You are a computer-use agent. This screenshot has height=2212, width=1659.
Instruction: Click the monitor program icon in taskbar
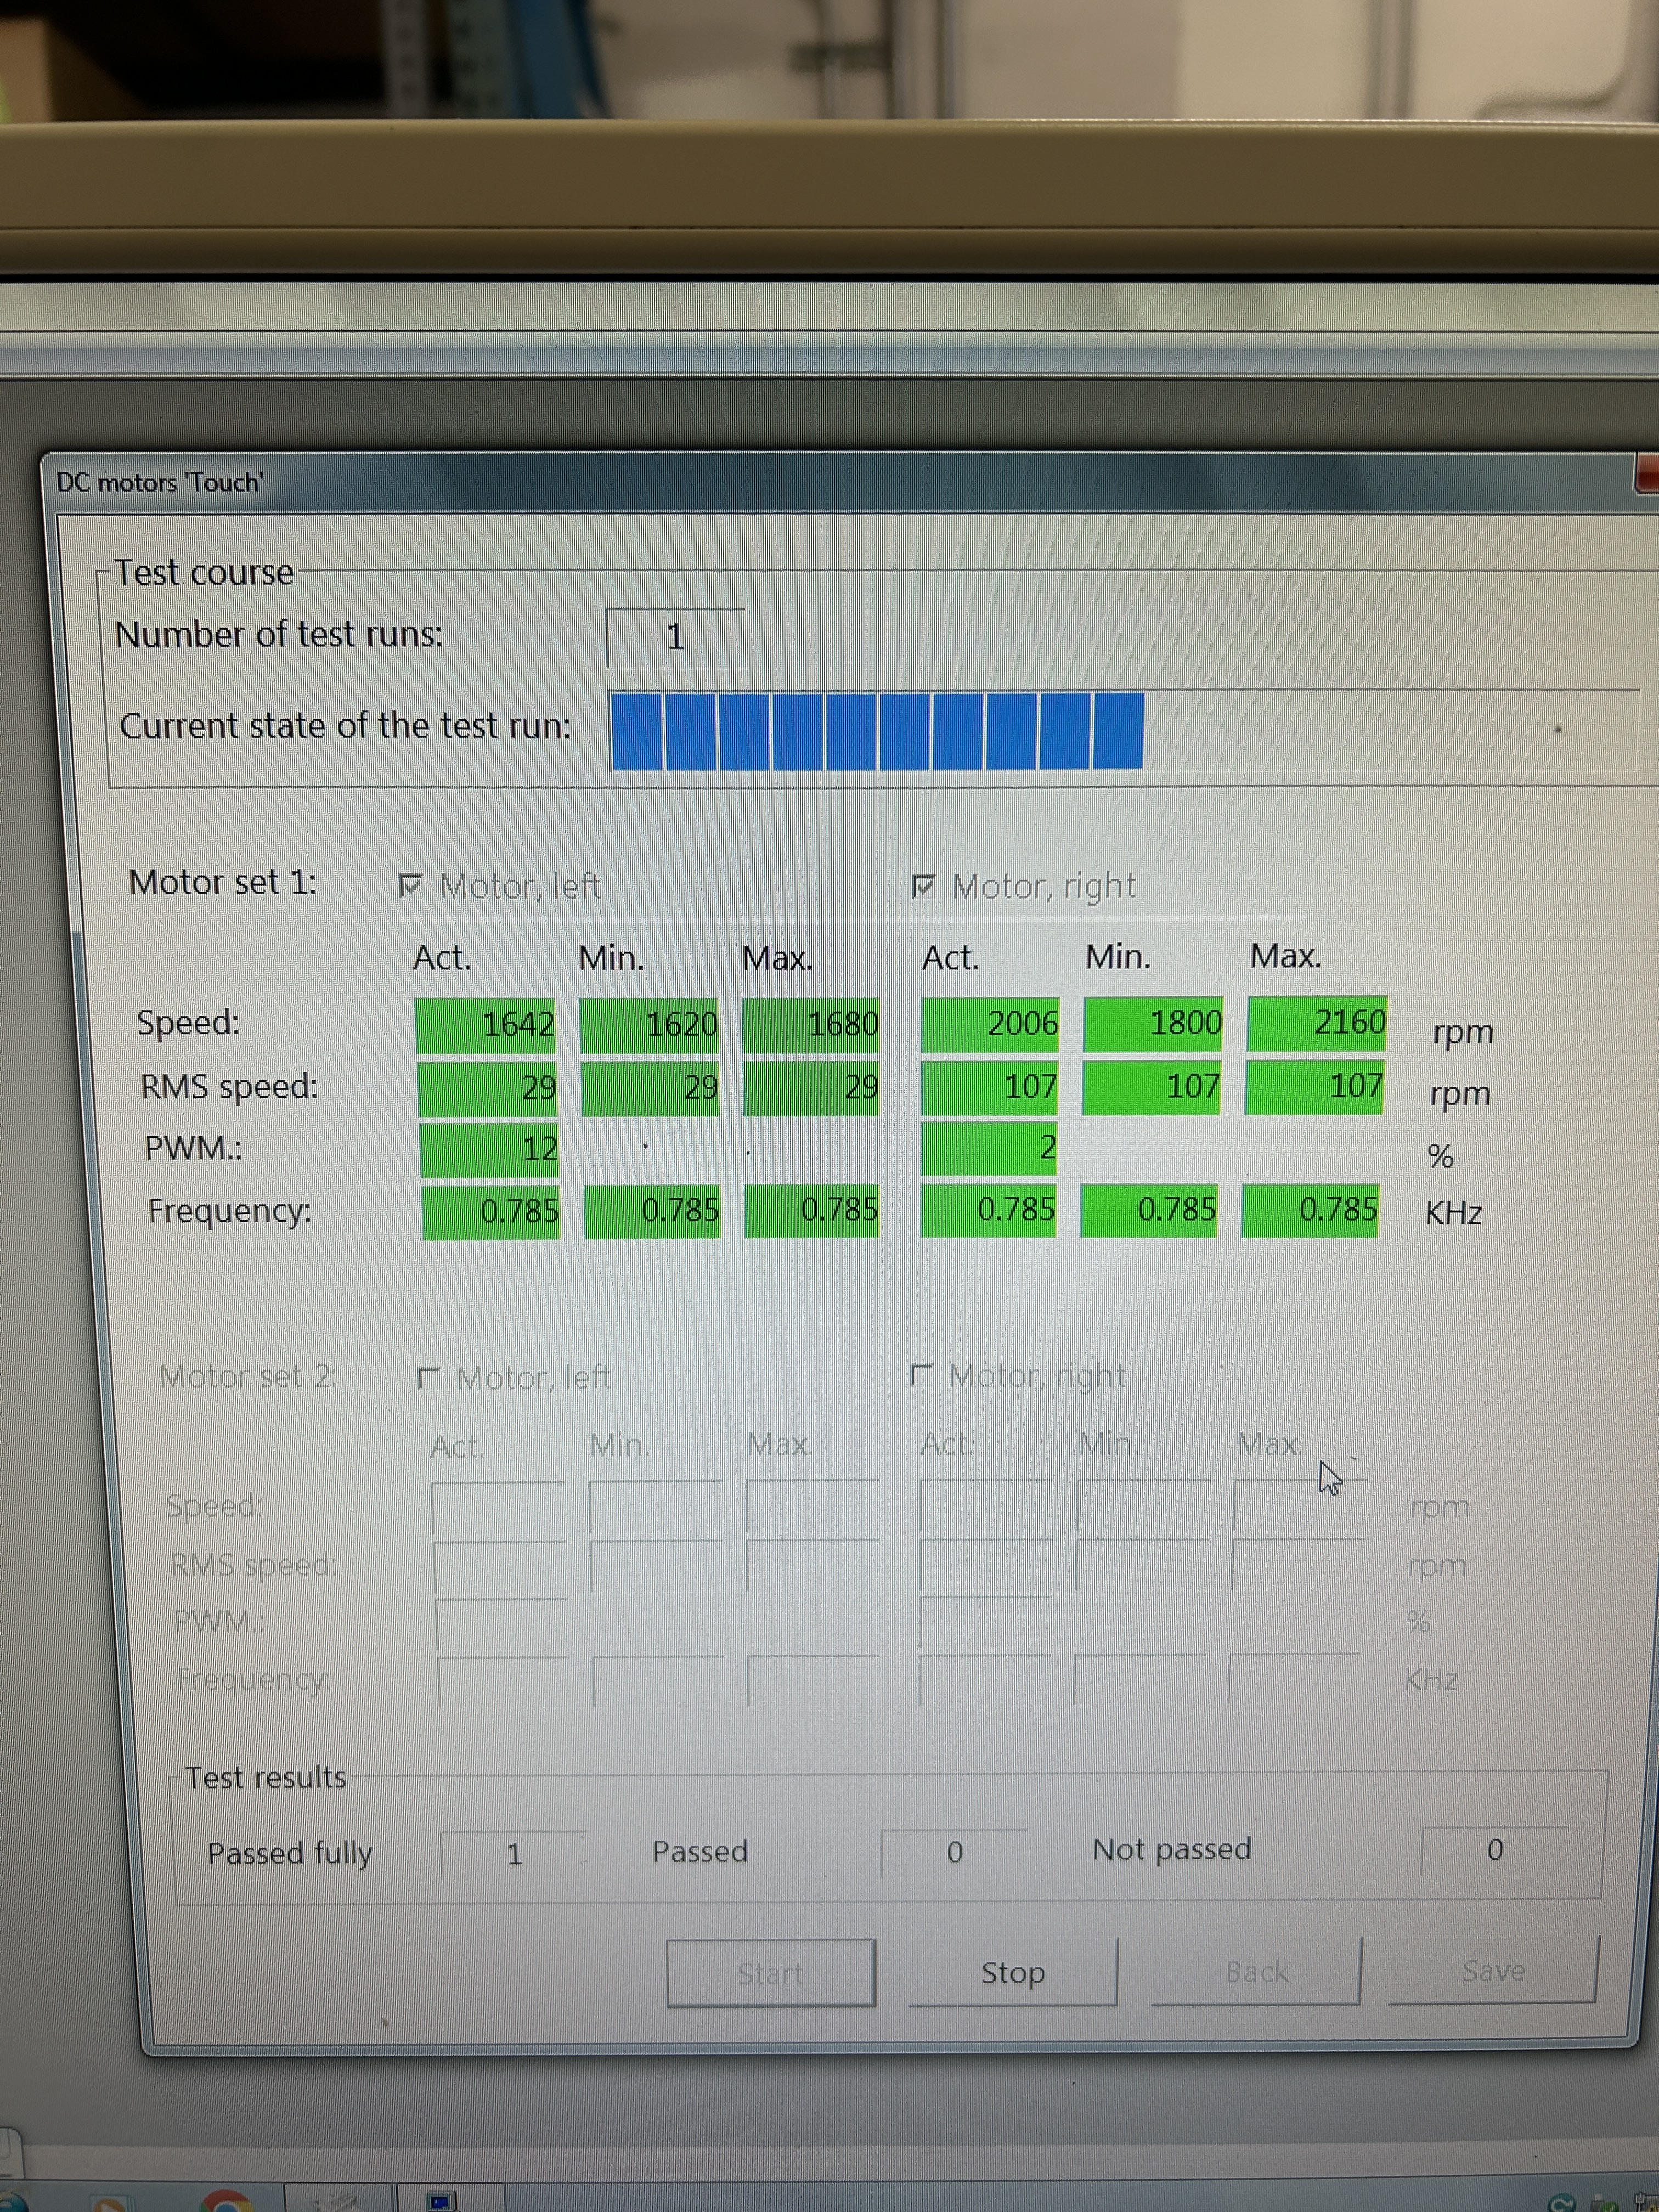(441, 2201)
